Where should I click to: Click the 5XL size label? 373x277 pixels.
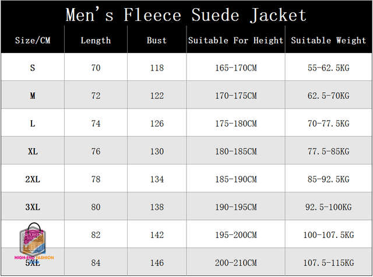33,263
